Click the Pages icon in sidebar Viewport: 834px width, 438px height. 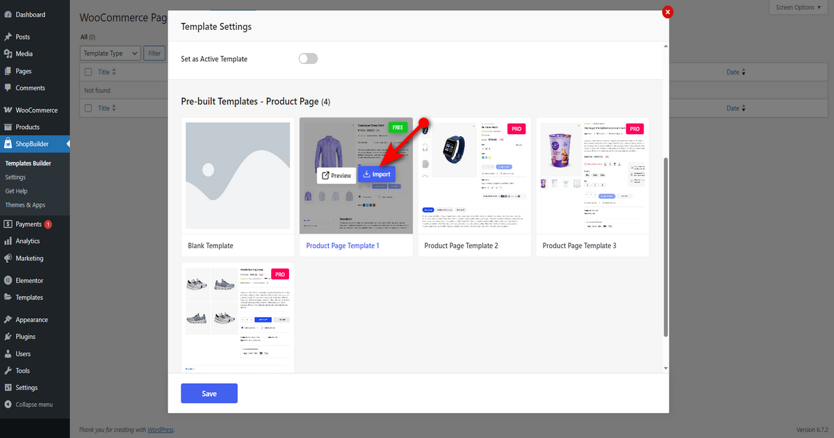point(8,71)
